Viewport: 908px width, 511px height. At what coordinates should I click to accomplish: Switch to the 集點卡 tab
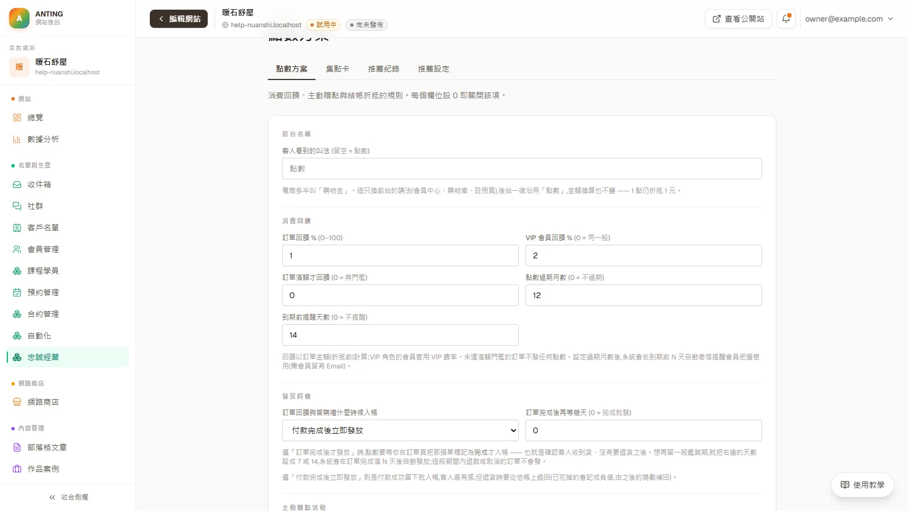[x=338, y=69]
